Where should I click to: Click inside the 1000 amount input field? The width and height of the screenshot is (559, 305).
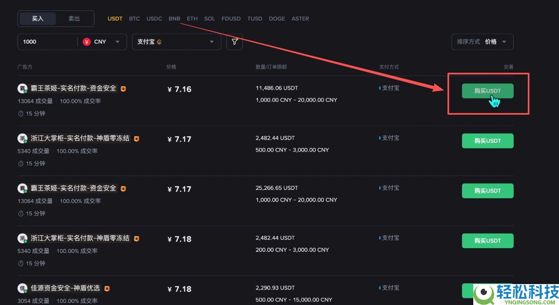pyautogui.click(x=47, y=41)
